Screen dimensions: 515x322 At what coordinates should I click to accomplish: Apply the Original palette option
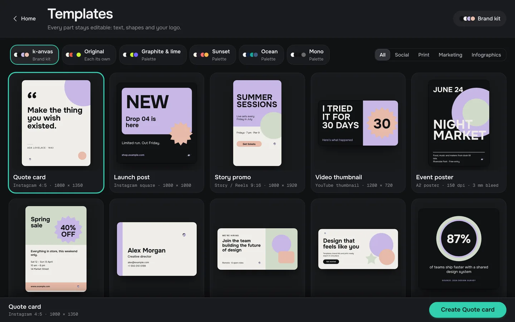pos(89,55)
